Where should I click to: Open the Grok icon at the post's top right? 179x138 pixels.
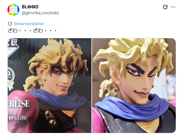pyautogui.click(x=165, y=7)
